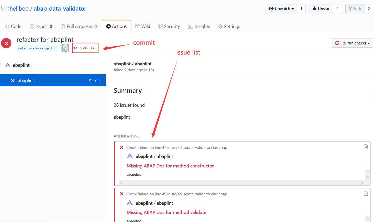
Task: Open the abap-data-validator repository link
Action: click(x=60, y=9)
